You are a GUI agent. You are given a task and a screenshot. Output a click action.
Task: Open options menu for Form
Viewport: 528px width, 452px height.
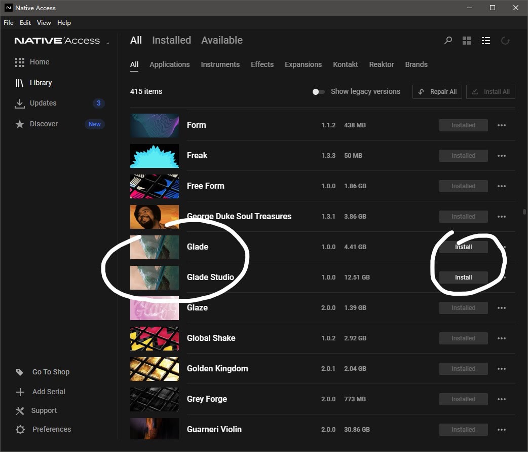click(501, 125)
